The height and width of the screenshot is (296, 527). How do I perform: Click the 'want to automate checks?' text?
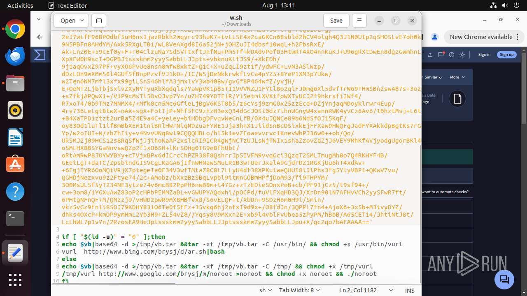point(445,192)
